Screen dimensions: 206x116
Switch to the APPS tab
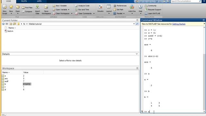pyautogui.click(x=39, y=1)
